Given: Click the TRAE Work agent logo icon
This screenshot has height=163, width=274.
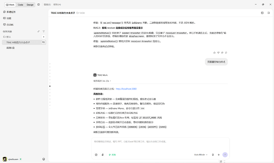Looking at the screenshot, I should point(95,75).
